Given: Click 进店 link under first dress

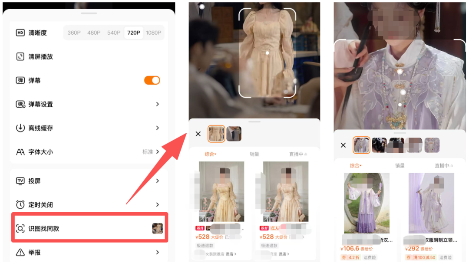Looking at the screenshot, I should click(x=231, y=254).
